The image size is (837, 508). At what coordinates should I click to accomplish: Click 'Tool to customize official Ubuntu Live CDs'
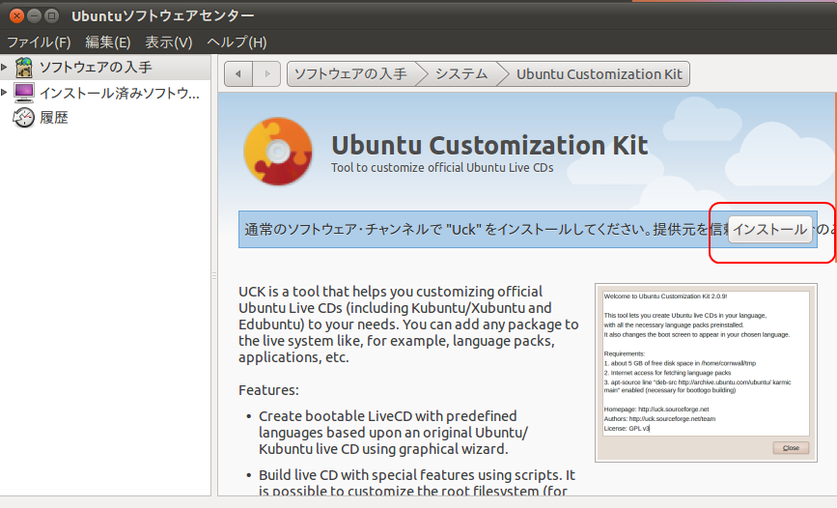tap(442, 167)
